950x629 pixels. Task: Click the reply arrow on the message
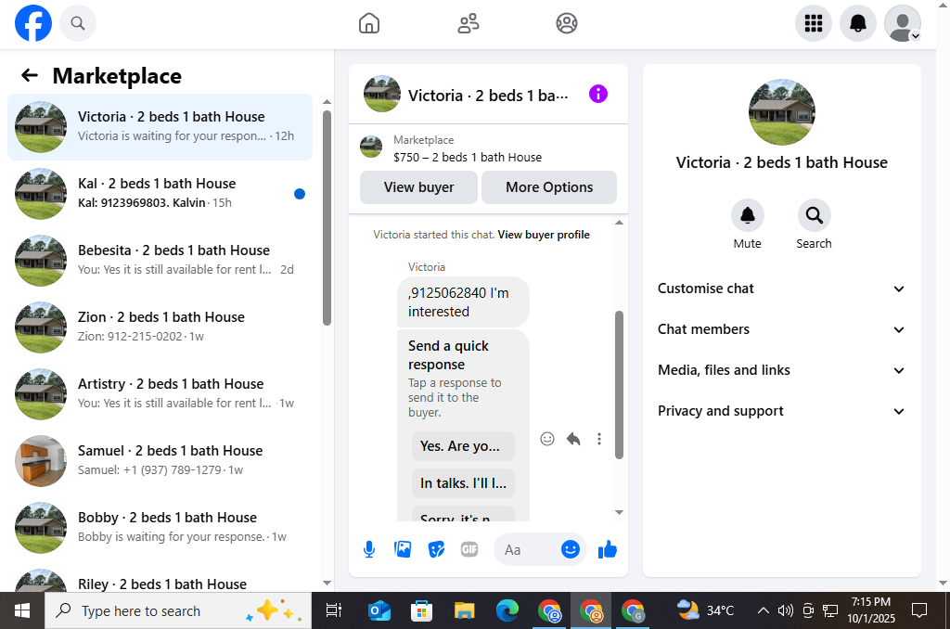[x=573, y=439]
